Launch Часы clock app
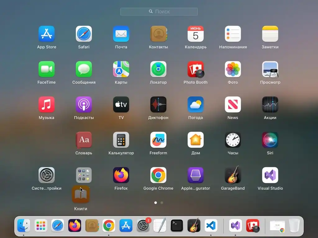The width and height of the screenshot is (318, 238). [233, 140]
